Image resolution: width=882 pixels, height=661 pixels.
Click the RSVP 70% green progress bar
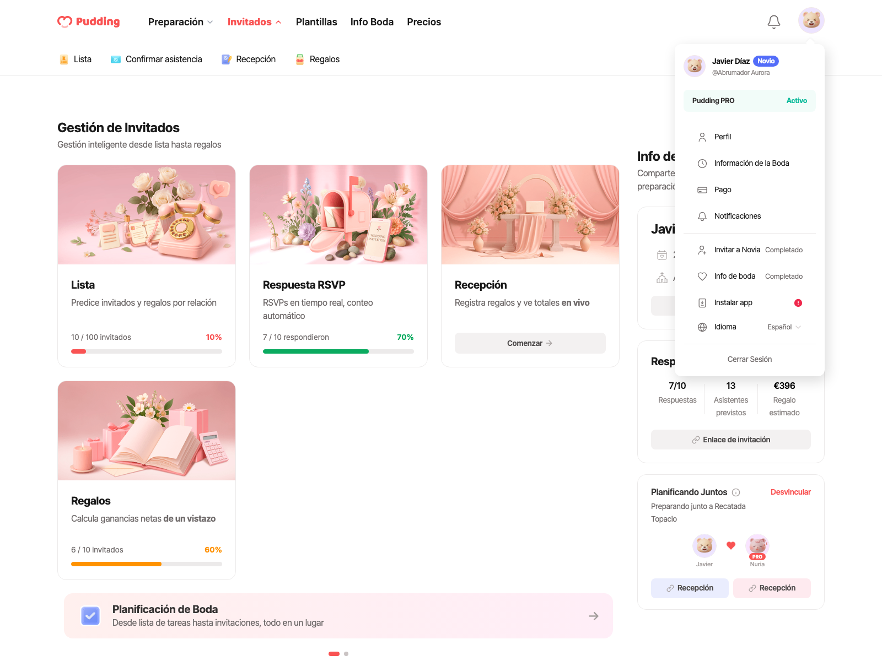coord(338,351)
